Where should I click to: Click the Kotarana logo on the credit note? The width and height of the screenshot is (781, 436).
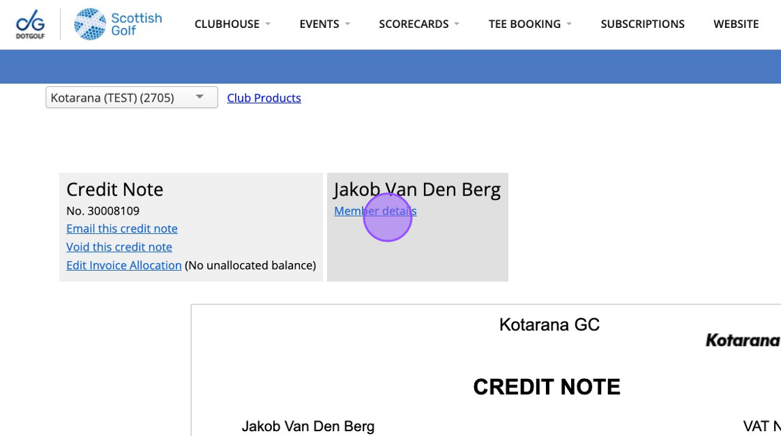(x=743, y=340)
